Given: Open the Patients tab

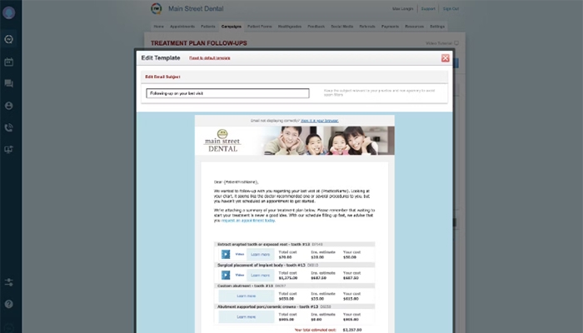Looking at the screenshot, I should 208,27.
